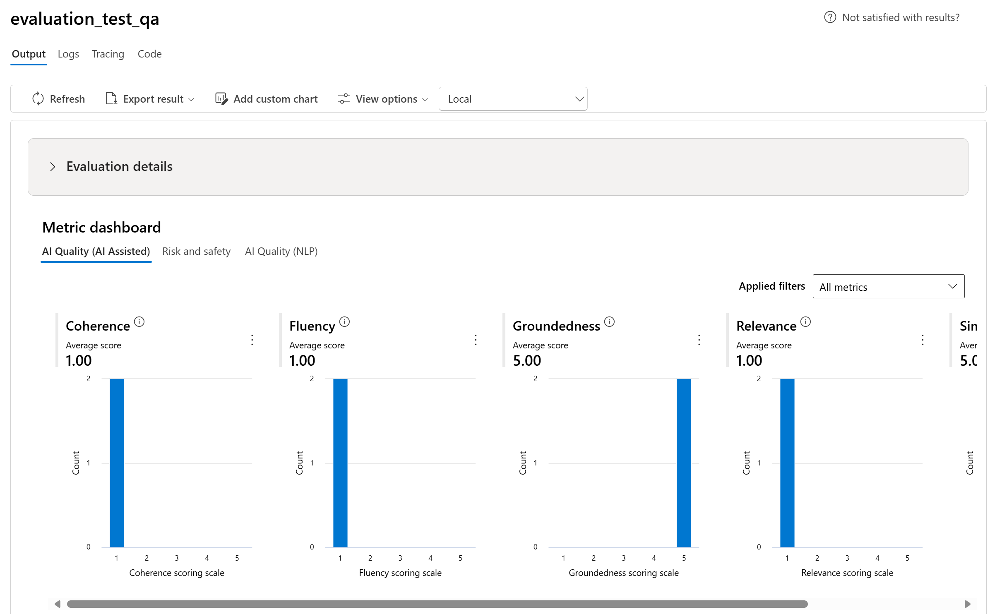Screen dimensions: 990x614
Task: Click the 'Not satisfied with results?' help icon
Action: [x=830, y=17]
